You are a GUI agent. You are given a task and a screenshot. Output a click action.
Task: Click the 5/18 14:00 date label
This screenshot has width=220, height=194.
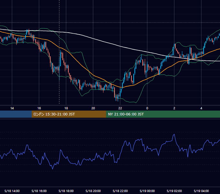coord(12,191)
